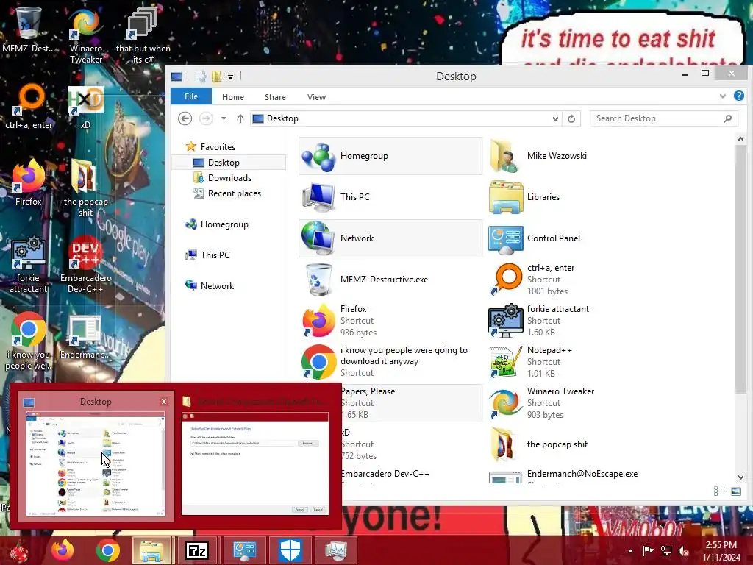The height and width of the screenshot is (565, 753).
Task: Open Windows Defender shield in the taskbar
Action: pyautogui.click(x=290, y=550)
